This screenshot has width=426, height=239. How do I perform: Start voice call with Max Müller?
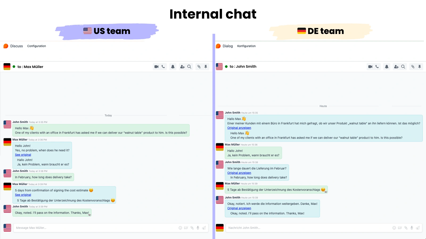(x=163, y=67)
